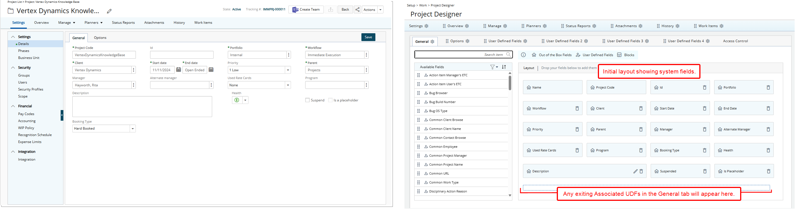Click the pencil icon to edit project name
The image size is (798, 212).
(109, 11)
